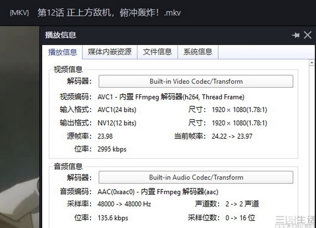Screen dimensions: 316x228
Task: Pin the 播放信息 window with the pin icon
Action: pyautogui.click(x=295, y=35)
